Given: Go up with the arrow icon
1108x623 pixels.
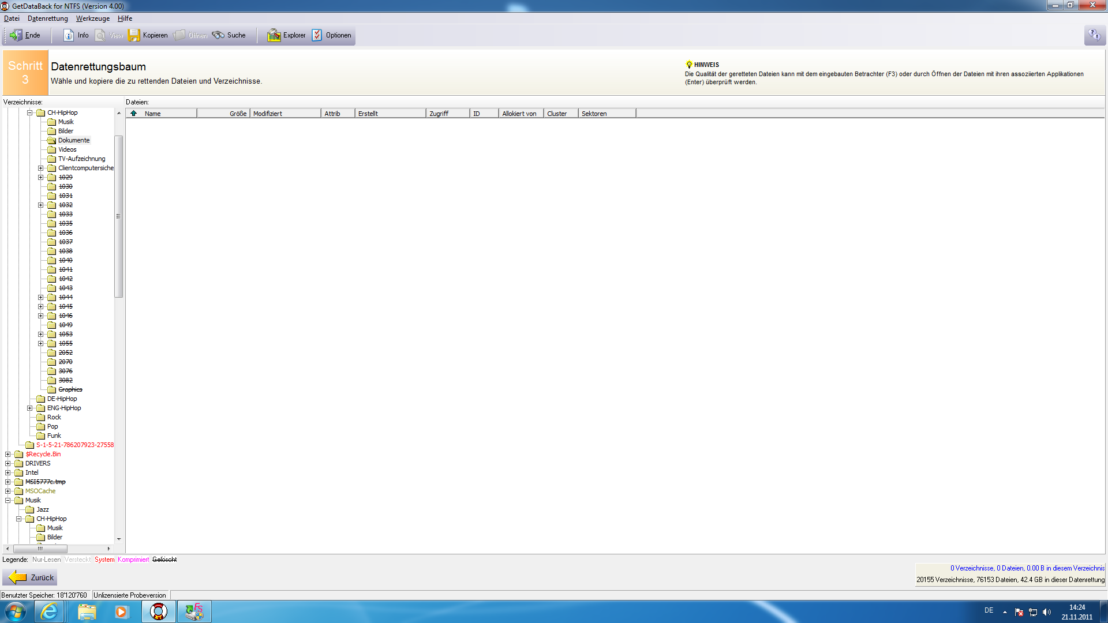Looking at the screenshot, I should click(x=134, y=114).
